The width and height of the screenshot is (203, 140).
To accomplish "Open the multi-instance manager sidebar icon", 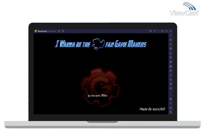I will click(x=171, y=79).
